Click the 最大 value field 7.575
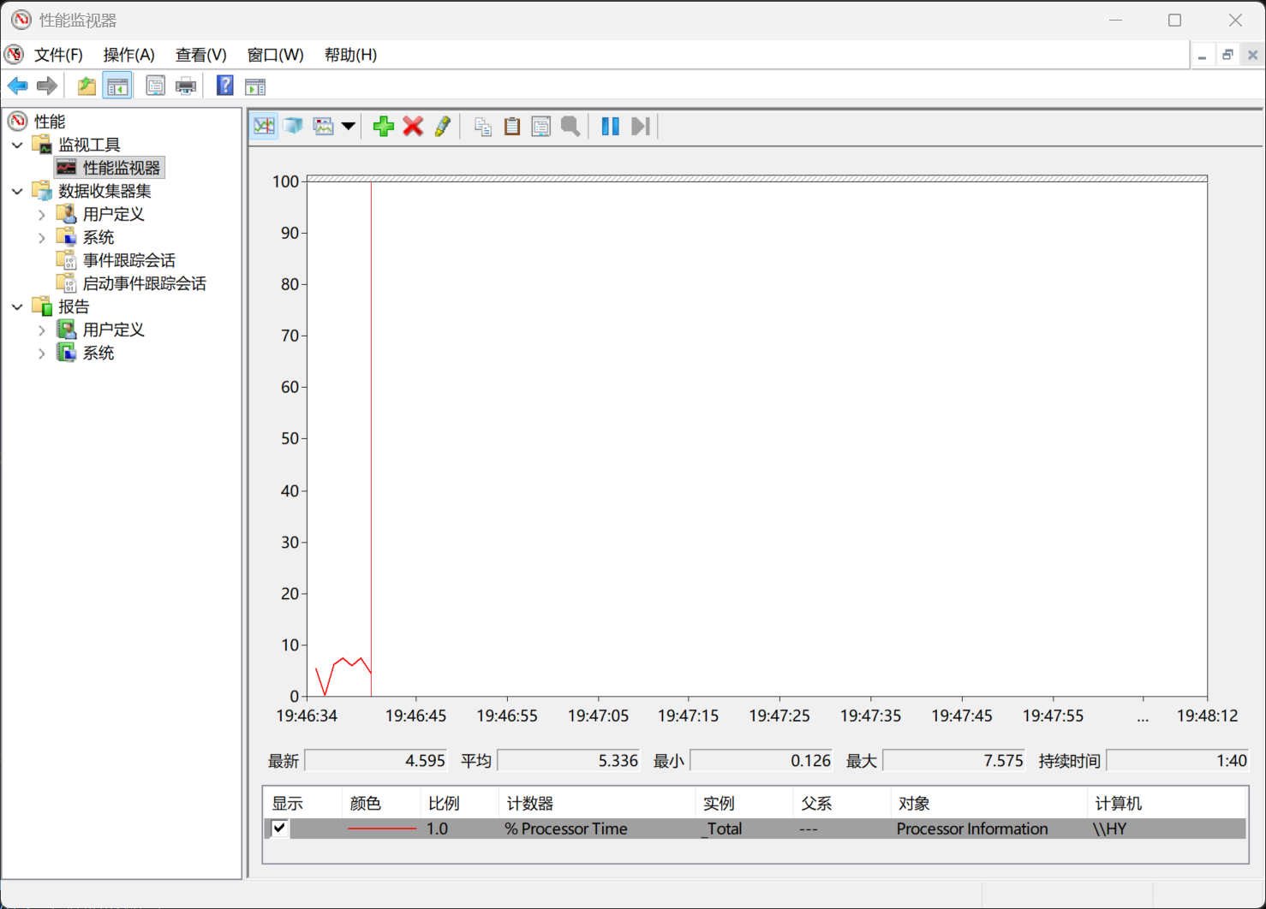This screenshot has height=909, width=1266. (955, 761)
